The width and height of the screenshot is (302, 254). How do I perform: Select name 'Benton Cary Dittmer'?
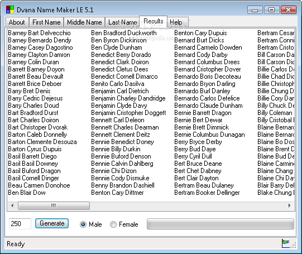click(117, 193)
